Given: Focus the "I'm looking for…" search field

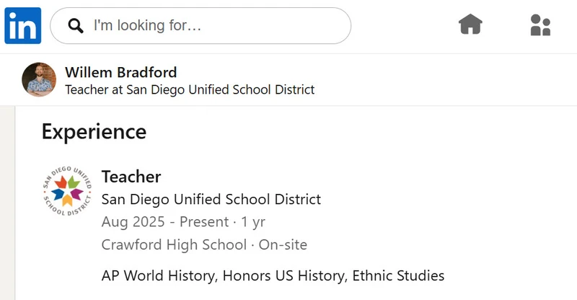Looking at the screenshot, I should (x=201, y=26).
